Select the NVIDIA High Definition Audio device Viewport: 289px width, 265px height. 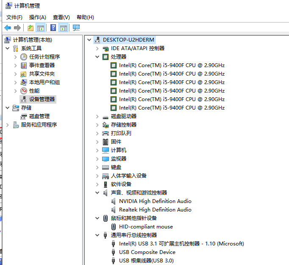(x=155, y=201)
